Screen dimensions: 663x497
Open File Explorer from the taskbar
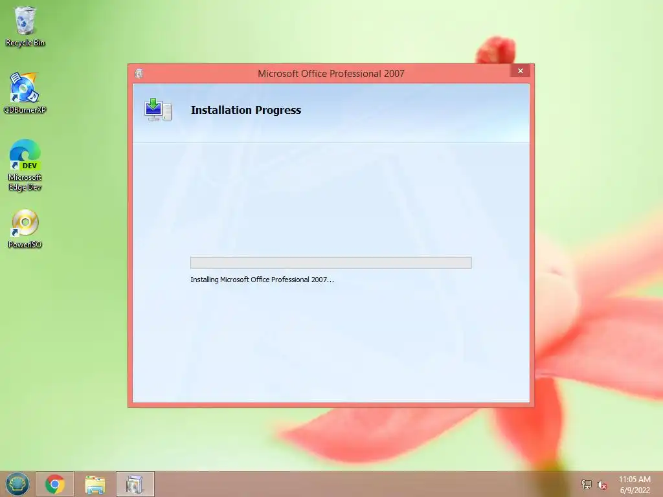95,484
